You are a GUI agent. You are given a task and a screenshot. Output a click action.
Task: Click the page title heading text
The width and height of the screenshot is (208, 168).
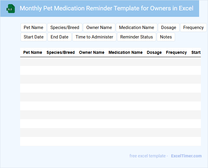[x=106, y=8]
